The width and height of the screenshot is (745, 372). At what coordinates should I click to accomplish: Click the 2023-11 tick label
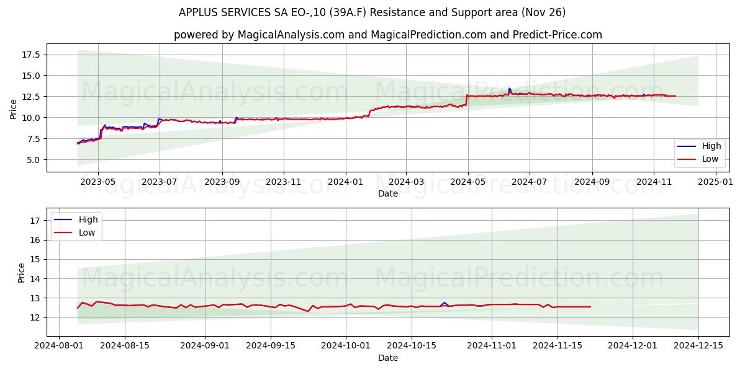284,182
